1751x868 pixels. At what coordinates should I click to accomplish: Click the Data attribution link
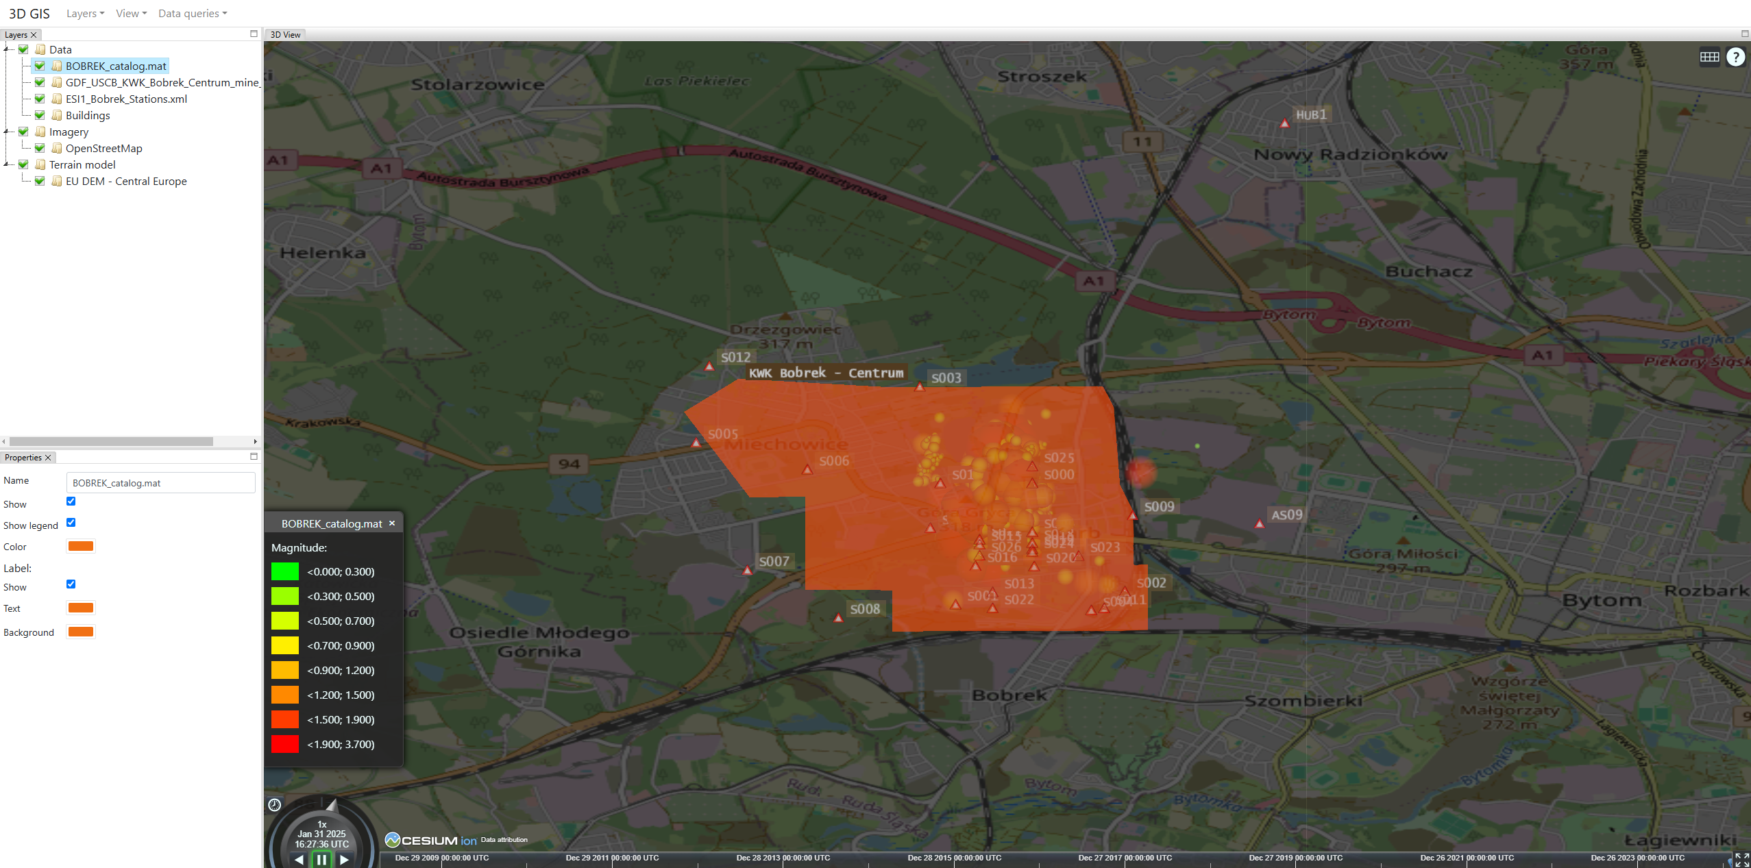click(x=504, y=840)
